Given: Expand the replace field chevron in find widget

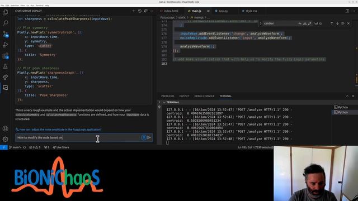Looking at the screenshot, I should click(x=261, y=23).
